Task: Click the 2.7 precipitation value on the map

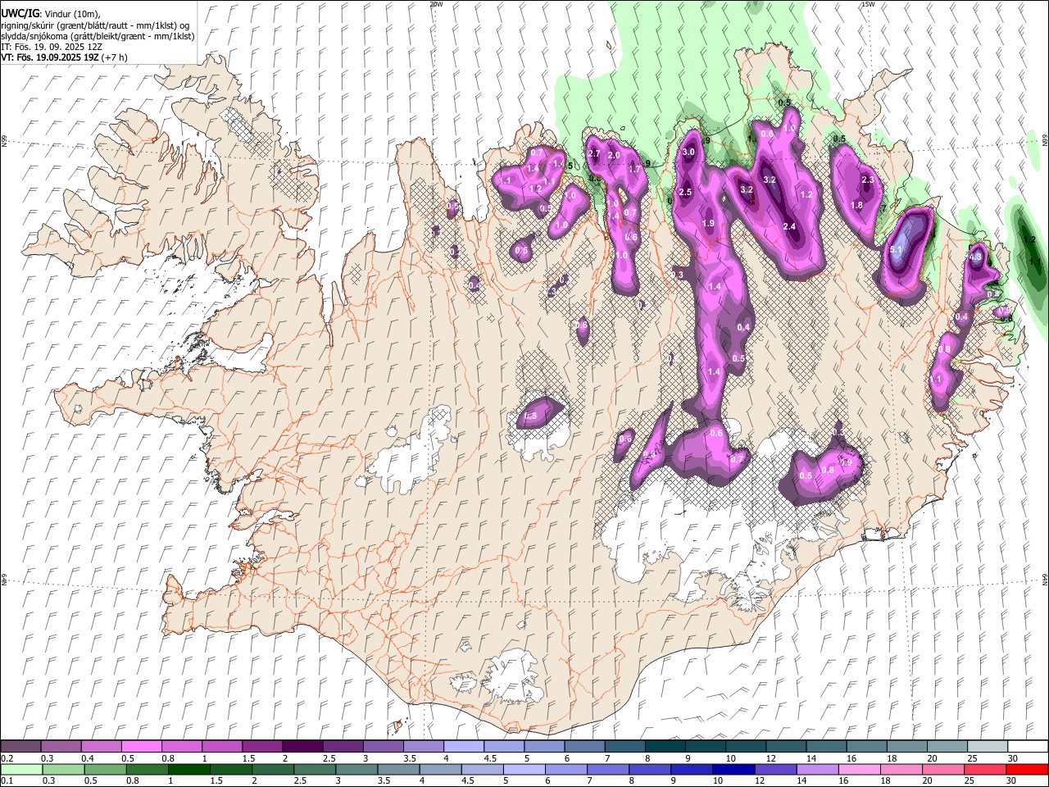Action: (595, 153)
